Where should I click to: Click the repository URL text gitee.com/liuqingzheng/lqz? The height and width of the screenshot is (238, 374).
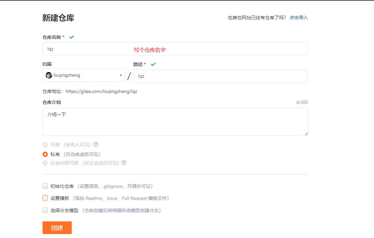pyautogui.click(x=101, y=92)
